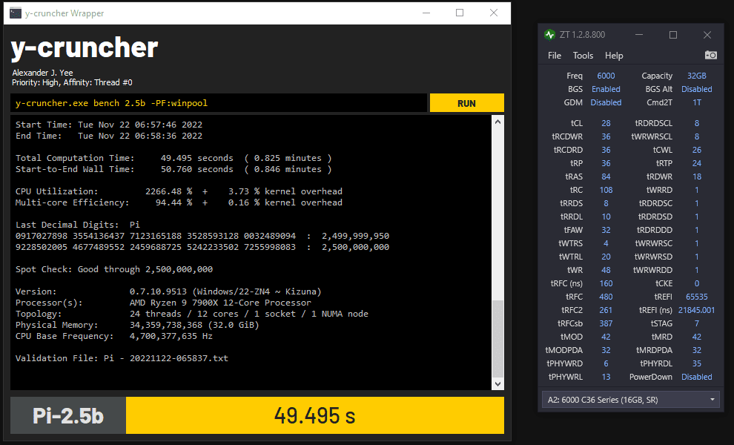Viewport: 734px width, 445px height.
Task: Open the File menu in ZT
Action: click(555, 56)
